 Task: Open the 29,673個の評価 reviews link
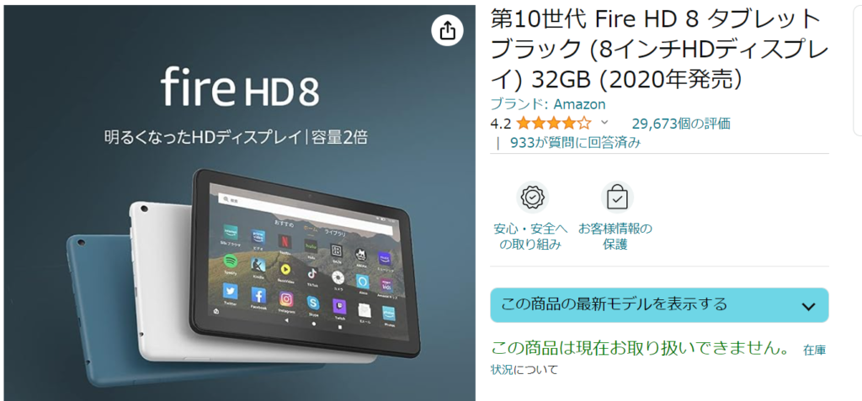pyautogui.click(x=680, y=124)
